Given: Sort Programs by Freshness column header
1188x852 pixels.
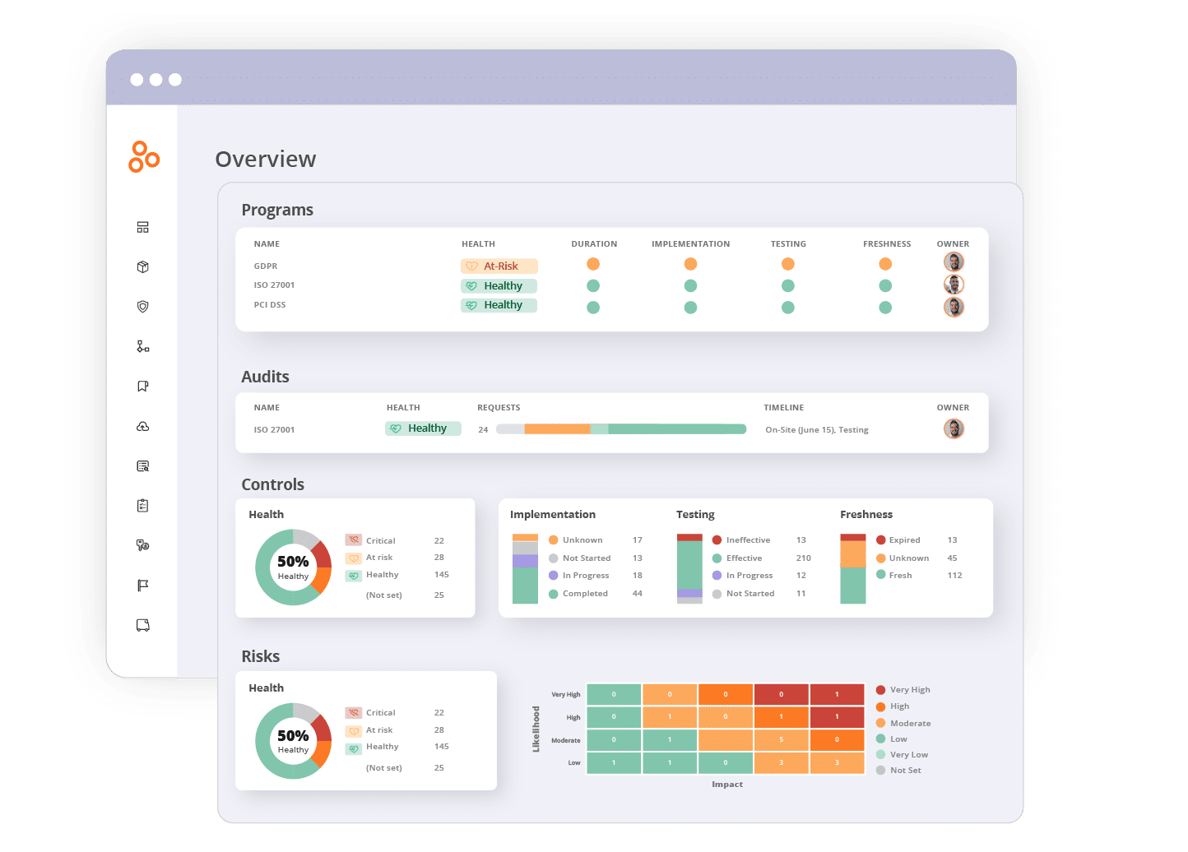Looking at the screenshot, I should tap(887, 244).
